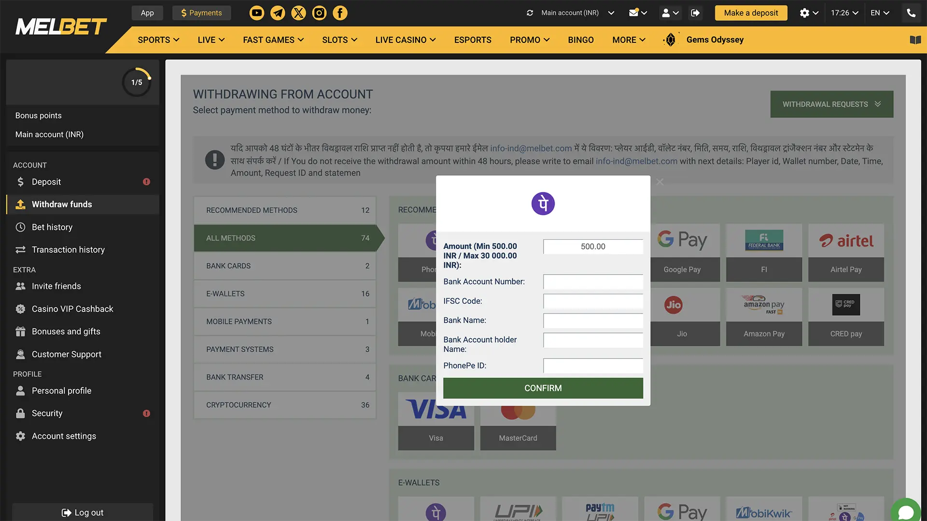The width and height of the screenshot is (927, 521).
Task: Open the BINGO section
Action: pyautogui.click(x=581, y=40)
